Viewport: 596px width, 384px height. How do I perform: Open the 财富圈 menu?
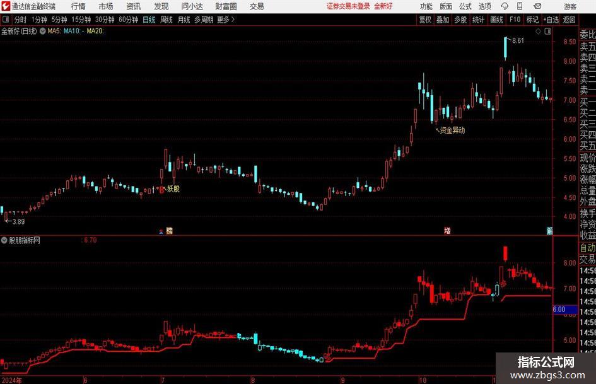[226, 6]
